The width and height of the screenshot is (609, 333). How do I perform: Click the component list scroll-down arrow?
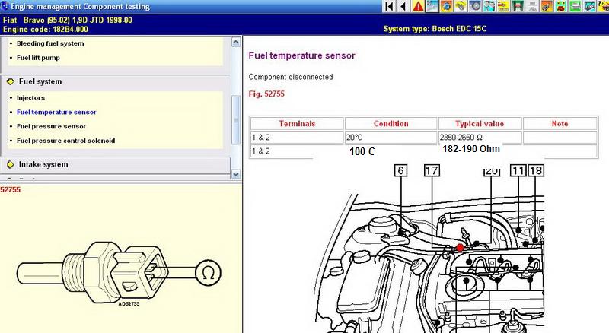click(235, 172)
